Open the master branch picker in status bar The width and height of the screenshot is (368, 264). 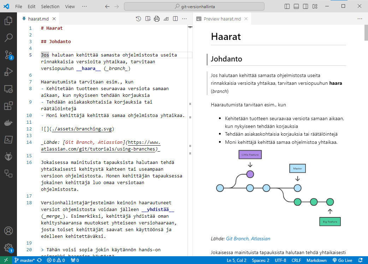coord(24,260)
